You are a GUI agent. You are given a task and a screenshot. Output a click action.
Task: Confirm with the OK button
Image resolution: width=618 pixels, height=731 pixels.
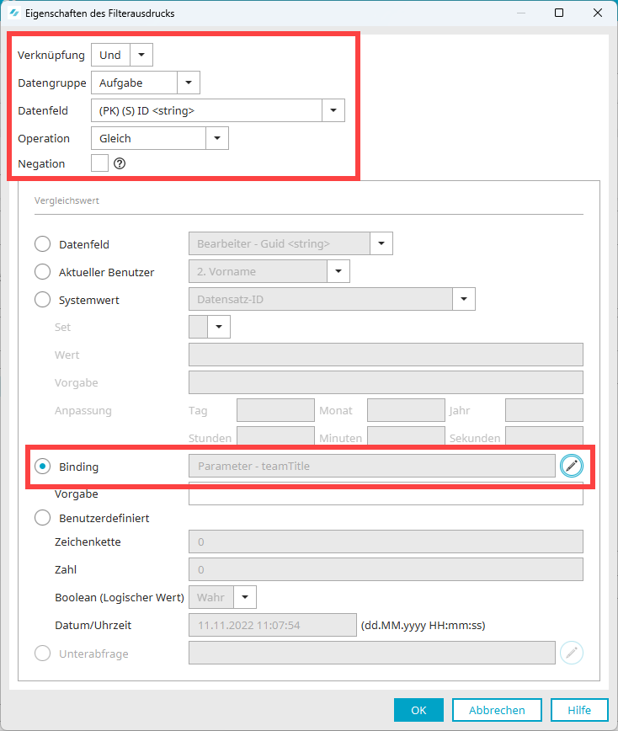pos(418,710)
